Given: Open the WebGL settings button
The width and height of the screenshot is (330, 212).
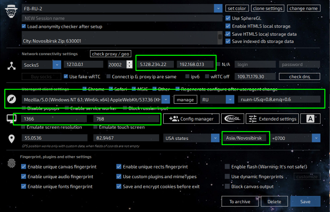Looking at the screenshot, I should click(233, 119).
